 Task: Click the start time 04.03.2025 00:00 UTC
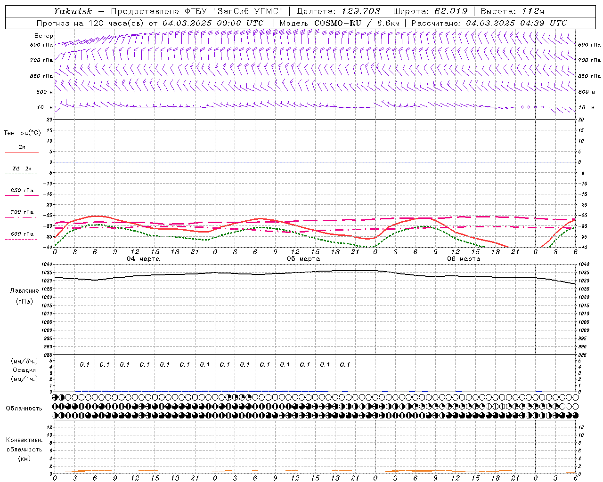pos(213,23)
